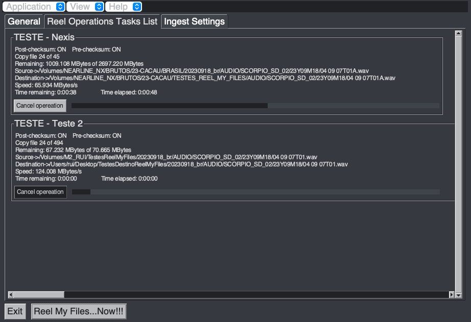Open the Application dropdown menu
The height and width of the screenshot is (322, 471).
(35, 7)
